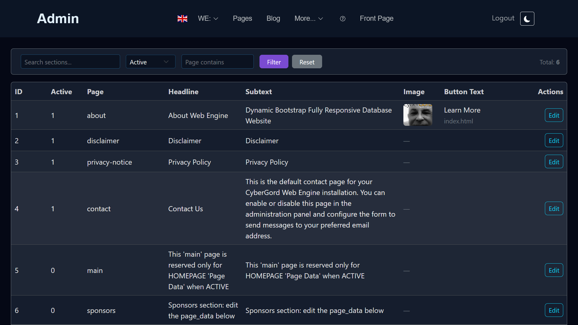This screenshot has height=325, width=578.
Task: Edit the sponsors section row
Action: click(554, 310)
